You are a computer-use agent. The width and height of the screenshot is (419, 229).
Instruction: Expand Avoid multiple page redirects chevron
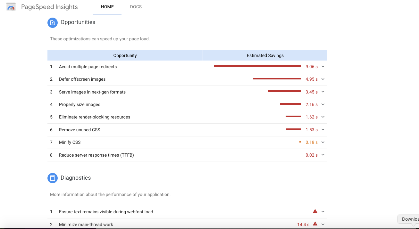(x=323, y=67)
